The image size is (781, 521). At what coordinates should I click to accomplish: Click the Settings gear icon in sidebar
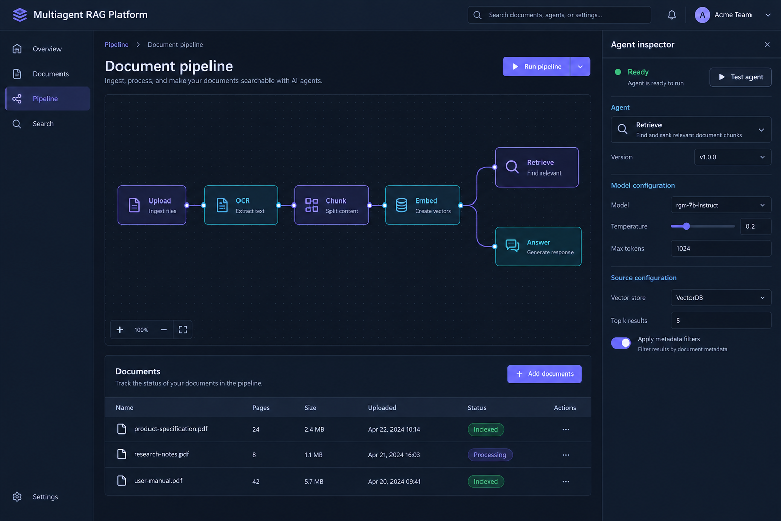point(17,497)
